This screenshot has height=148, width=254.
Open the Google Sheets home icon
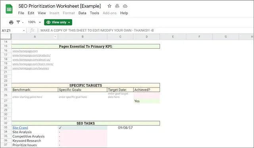coord(9,9)
